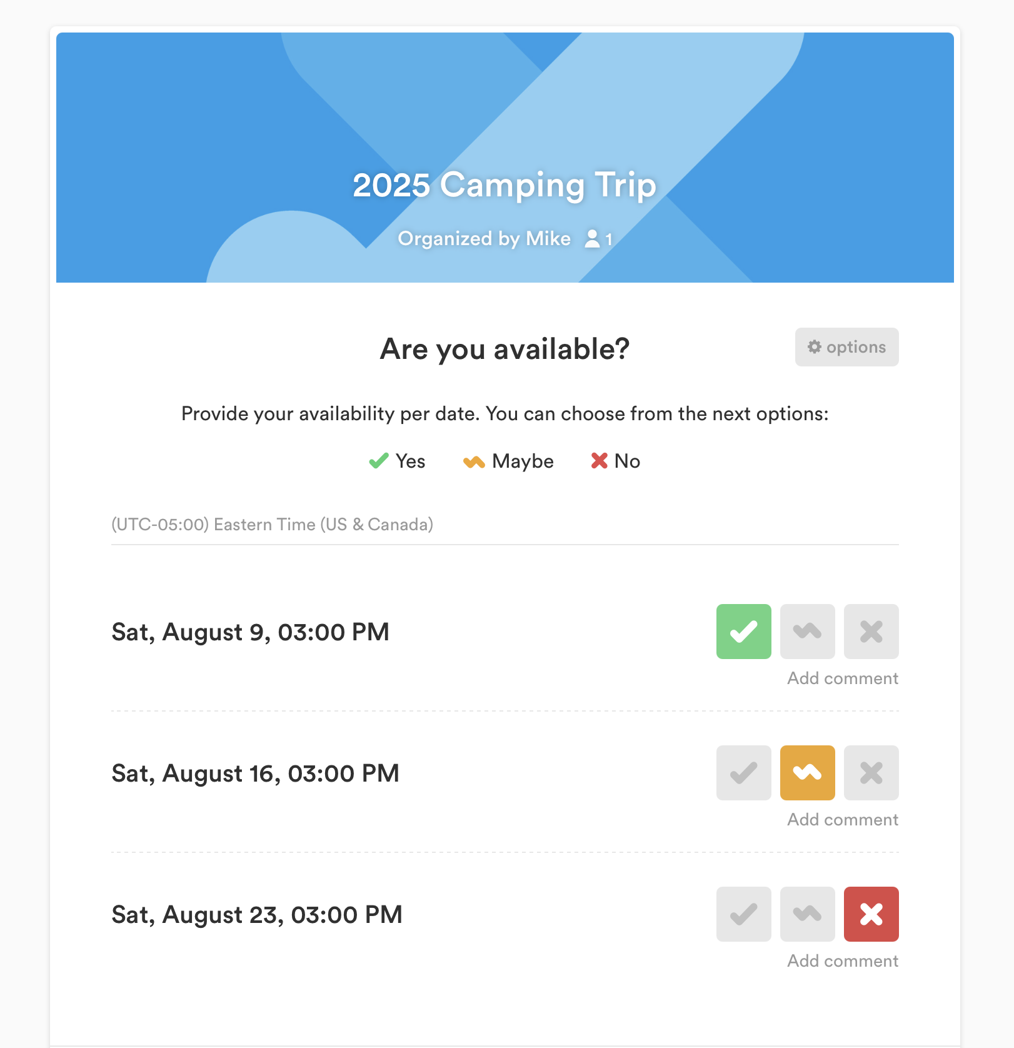Deselect the No answer for August 23
This screenshot has width=1014, height=1048.
[x=871, y=915]
